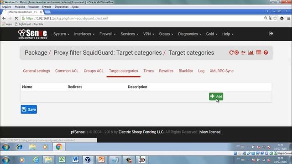Viewport: 292px width, 164px height.
Task: Open the view license link
Action: pyautogui.click(x=210, y=132)
